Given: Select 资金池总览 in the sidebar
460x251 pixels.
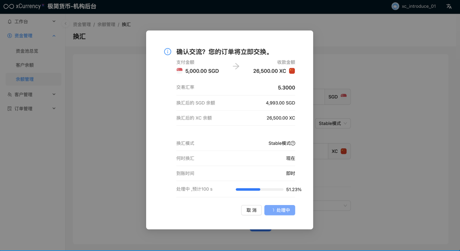Looking at the screenshot, I should pyautogui.click(x=27, y=51).
